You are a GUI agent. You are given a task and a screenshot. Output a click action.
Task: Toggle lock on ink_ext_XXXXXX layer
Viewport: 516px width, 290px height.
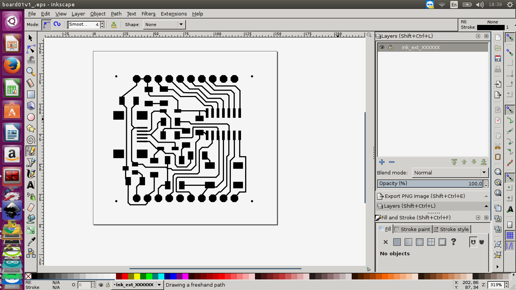(390, 47)
